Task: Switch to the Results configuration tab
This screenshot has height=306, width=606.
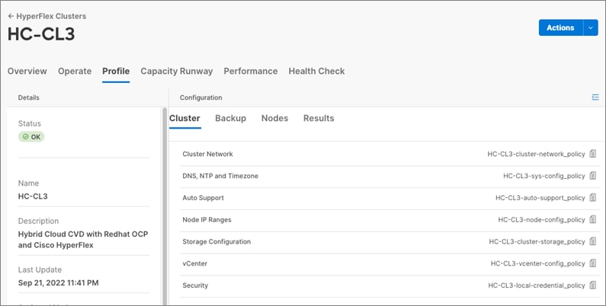Action: tap(319, 119)
